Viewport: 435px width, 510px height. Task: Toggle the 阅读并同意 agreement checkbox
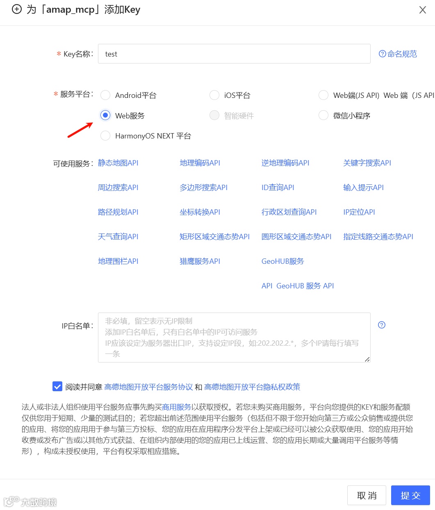point(57,386)
